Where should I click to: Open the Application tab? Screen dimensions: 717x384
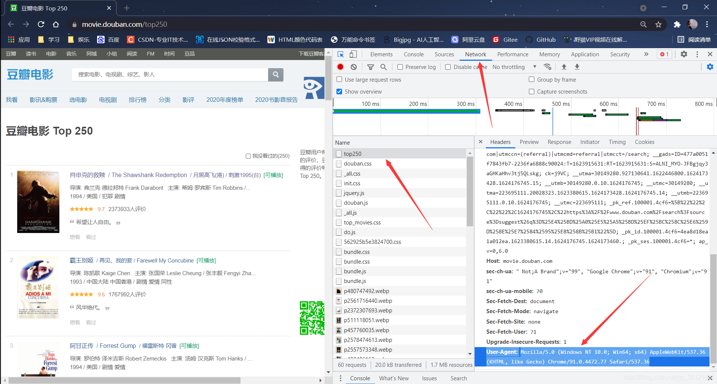tap(585, 54)
